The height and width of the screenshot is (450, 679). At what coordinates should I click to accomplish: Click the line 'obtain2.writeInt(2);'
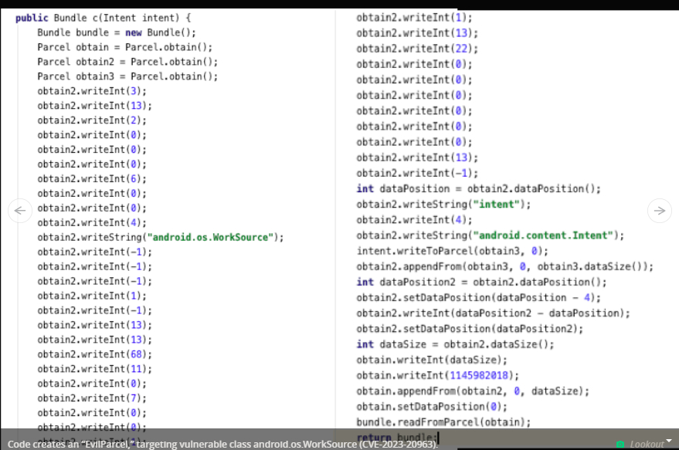(92, 120)
